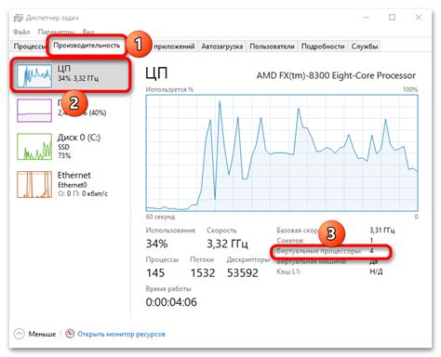
Task: Select the ЦП mini graph thumbnail
Action: click(34, 76)
